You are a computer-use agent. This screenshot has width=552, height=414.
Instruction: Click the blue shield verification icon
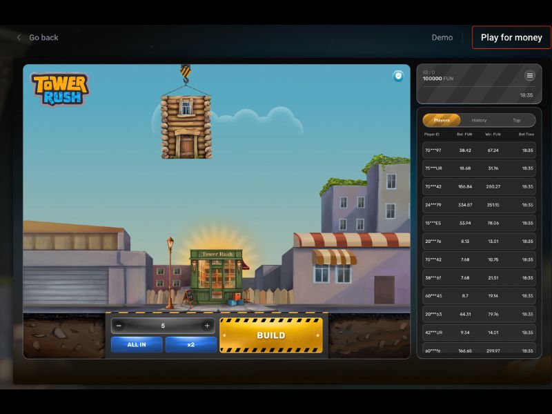(x=398, y=76)
